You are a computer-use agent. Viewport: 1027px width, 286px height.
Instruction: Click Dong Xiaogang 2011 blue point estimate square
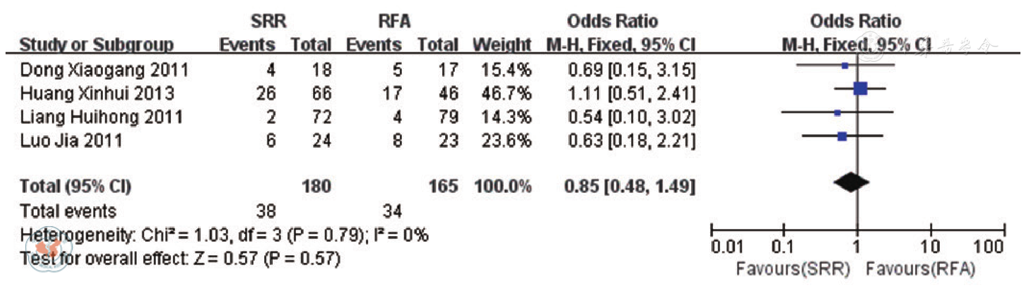845,65
